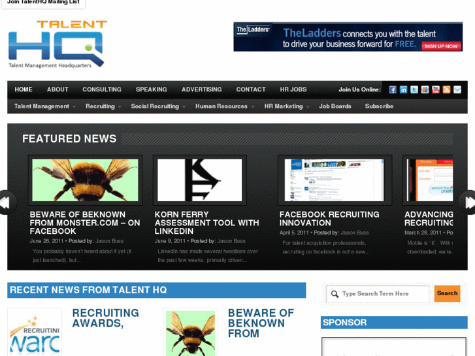Open Recruiting Awards recent news headline

pos(105,318)
